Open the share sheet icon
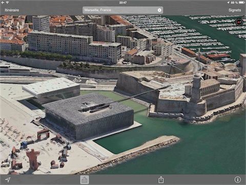The height and width of the screenshot is (185, 246). click(x=161, y=180)
